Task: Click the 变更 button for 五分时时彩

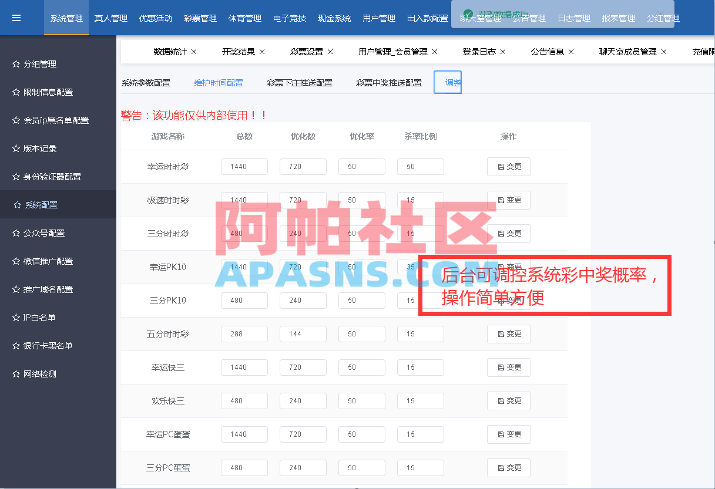Action: pos(509,333)
